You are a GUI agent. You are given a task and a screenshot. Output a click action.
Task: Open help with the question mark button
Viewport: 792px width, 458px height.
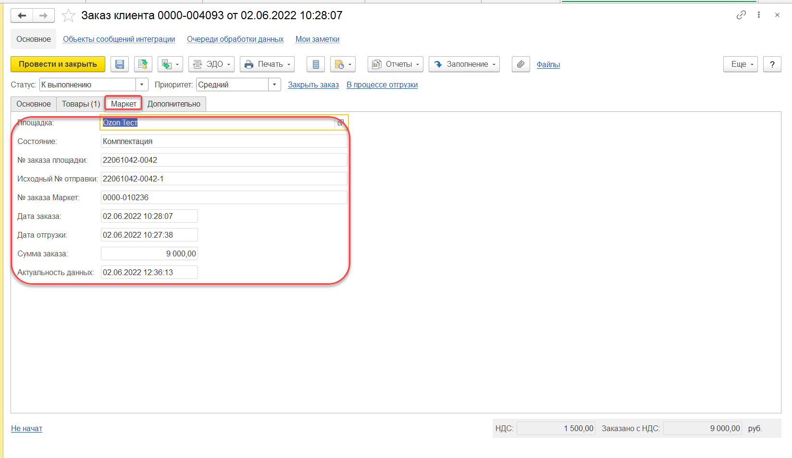(772, 64)
